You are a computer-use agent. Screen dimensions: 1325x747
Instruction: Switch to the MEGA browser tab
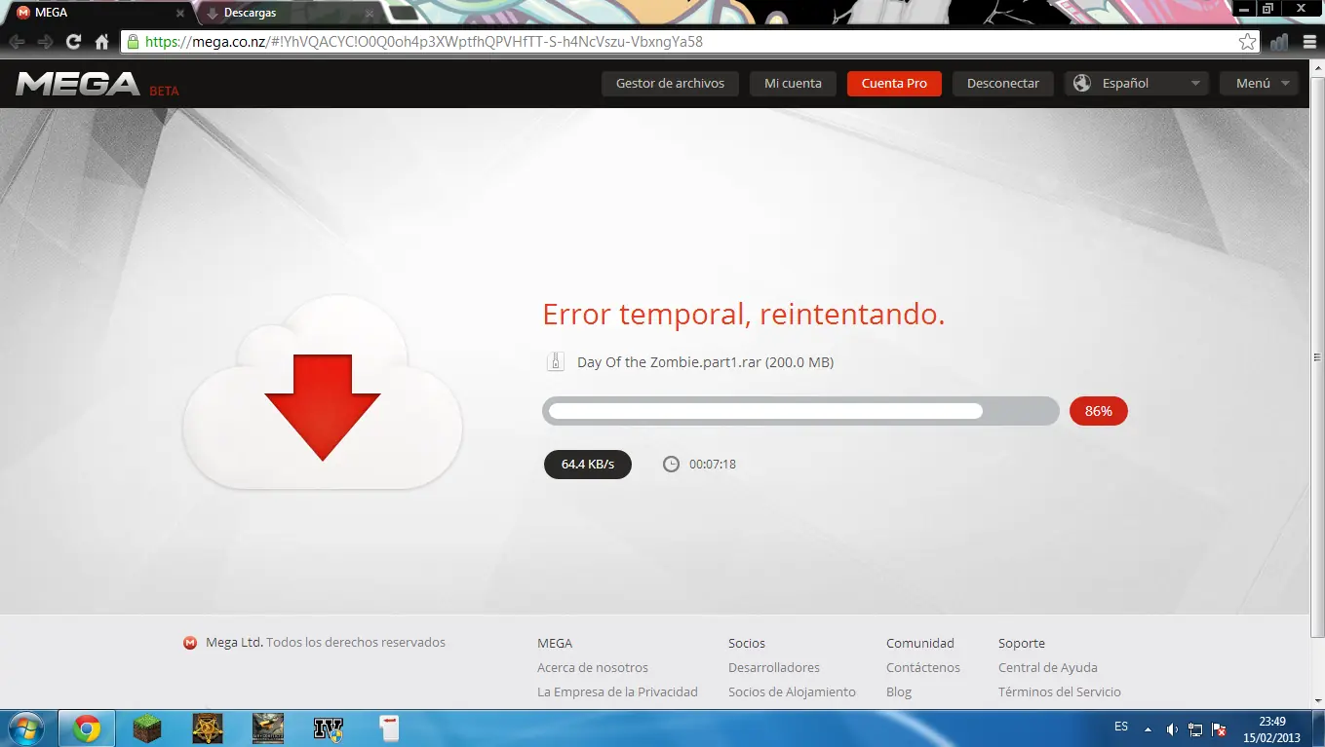pos(96,13)
